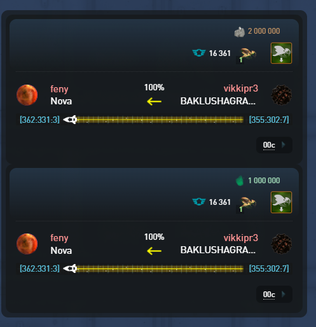316x327 pixels.
Task: Click the ship unit icon in second fleet
Action: pos(247,204)
